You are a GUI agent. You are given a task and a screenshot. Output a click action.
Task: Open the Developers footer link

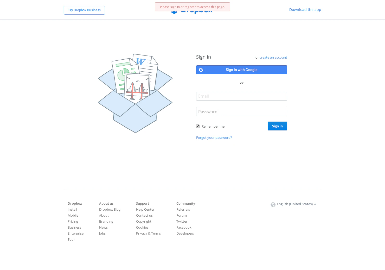(185, 233)
